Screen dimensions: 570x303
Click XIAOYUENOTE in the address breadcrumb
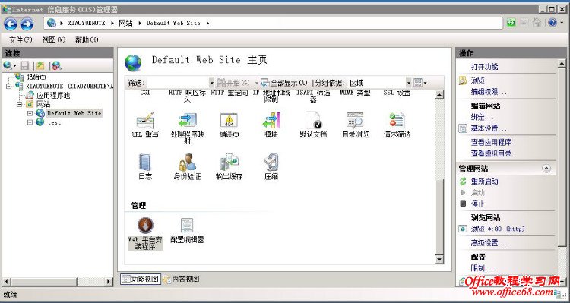[87, 23]
